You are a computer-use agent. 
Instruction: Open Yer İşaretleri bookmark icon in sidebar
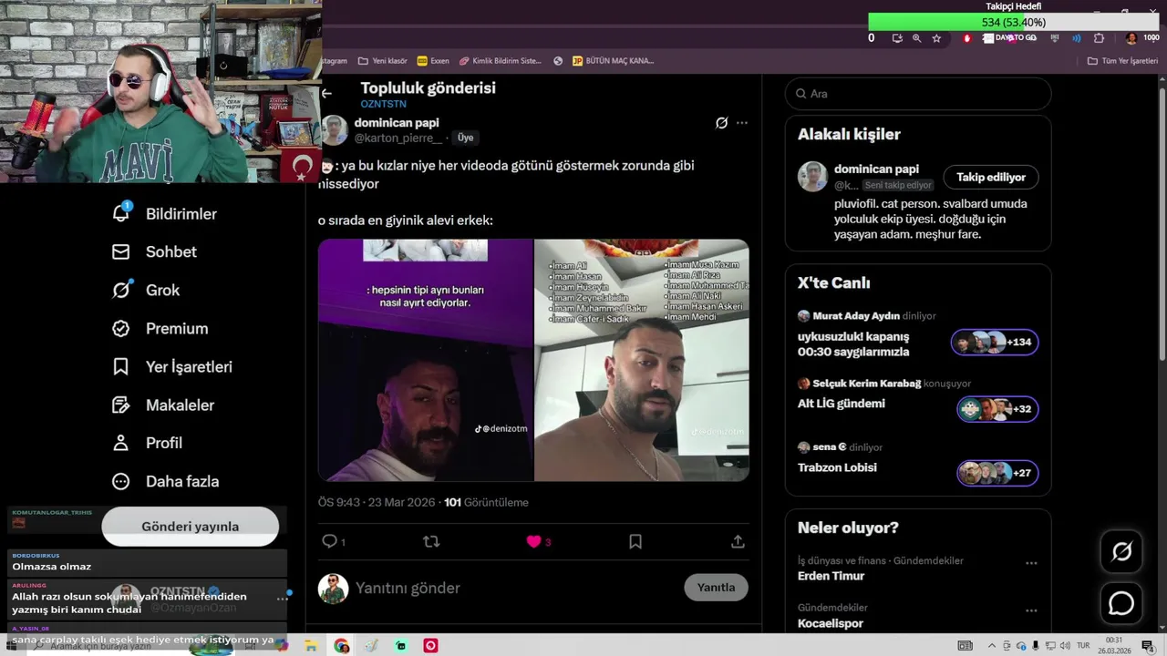click(x=120, y=366)
